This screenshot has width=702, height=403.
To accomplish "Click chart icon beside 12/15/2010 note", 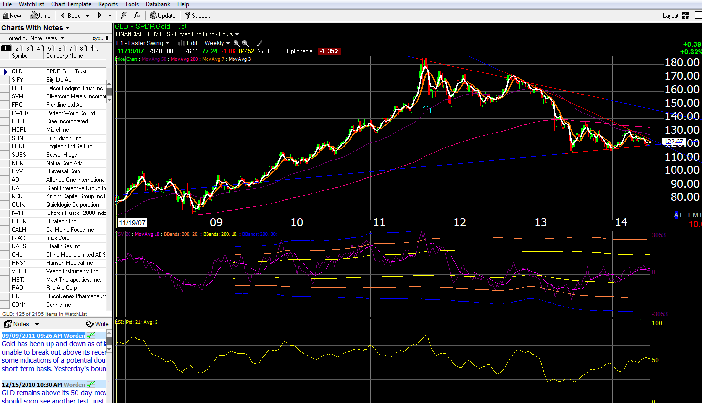I will (x=91, y=385).
